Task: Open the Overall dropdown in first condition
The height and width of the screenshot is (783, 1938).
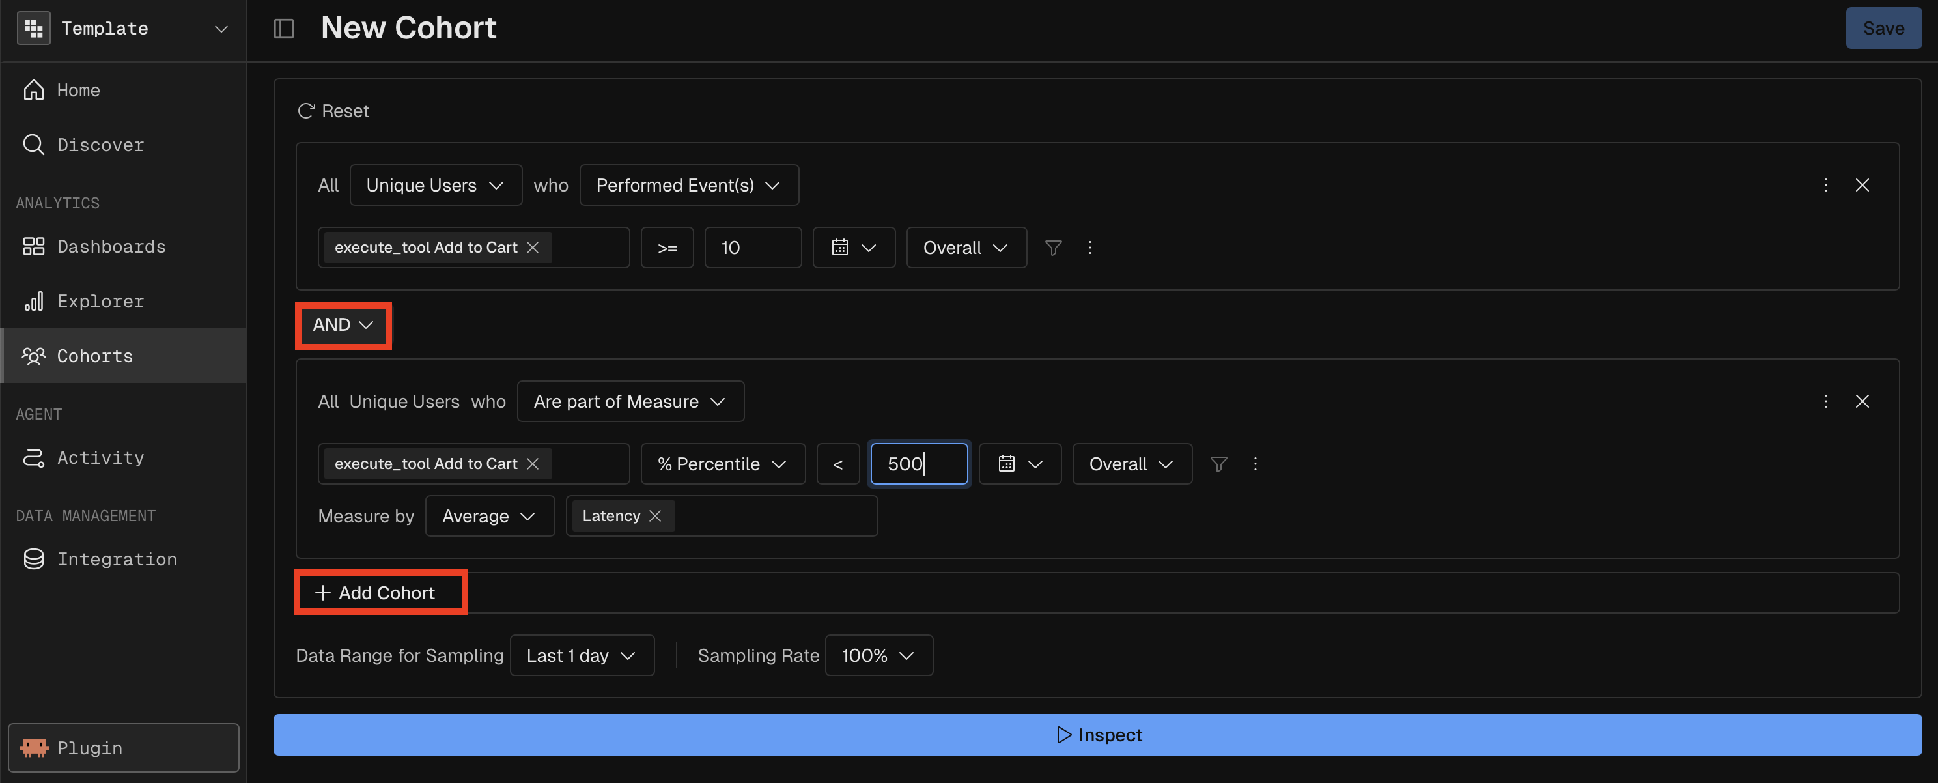Action: (x=966, y=248)
